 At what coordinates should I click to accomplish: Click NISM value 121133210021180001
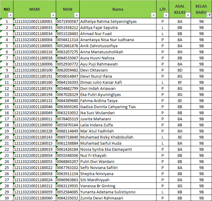pyautogui.click(x=33, y=21)
